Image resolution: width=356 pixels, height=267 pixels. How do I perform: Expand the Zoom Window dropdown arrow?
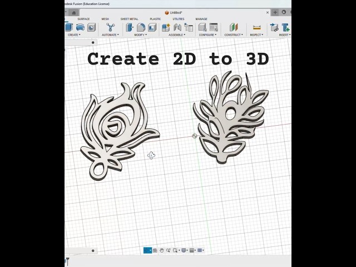pyautogui.click(x=179, y=250)
